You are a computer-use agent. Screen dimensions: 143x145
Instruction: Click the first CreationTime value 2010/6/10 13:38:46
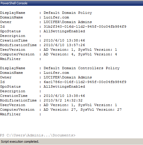pyautogui.click(x=64, y=40)
